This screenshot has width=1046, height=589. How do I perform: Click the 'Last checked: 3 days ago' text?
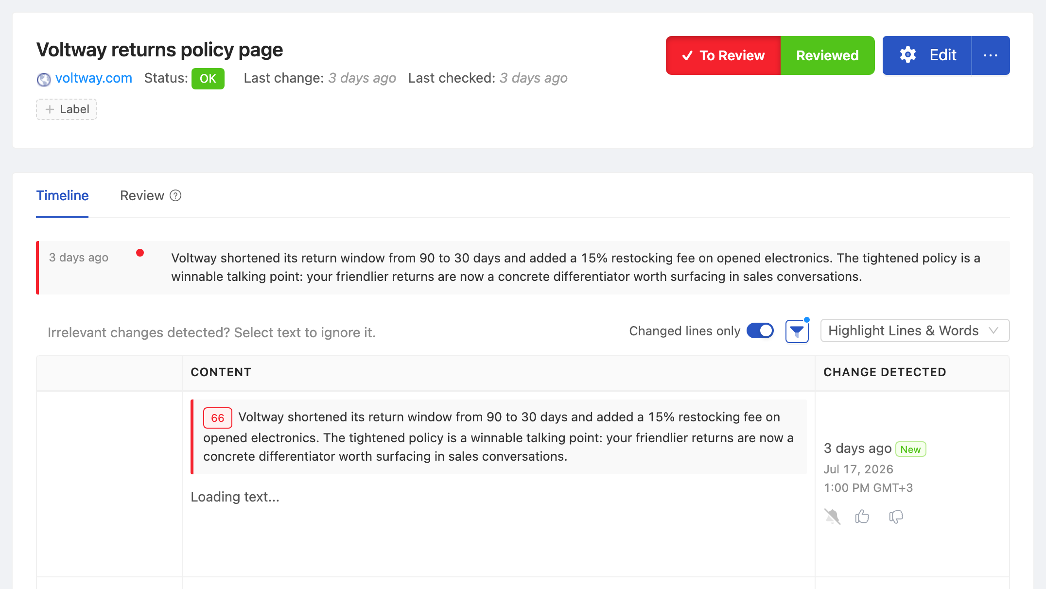click(x=488, y=78)
